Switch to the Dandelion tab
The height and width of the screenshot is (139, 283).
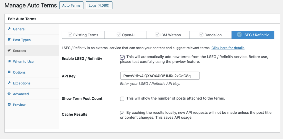[x=210, y=35]
